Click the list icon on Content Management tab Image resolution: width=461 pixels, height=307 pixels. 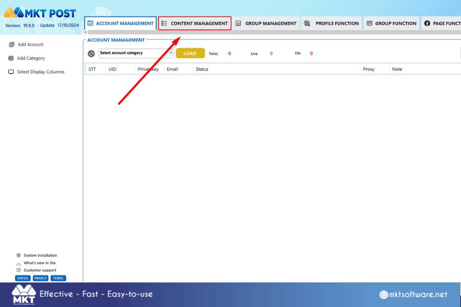click(x=164, y=23)
